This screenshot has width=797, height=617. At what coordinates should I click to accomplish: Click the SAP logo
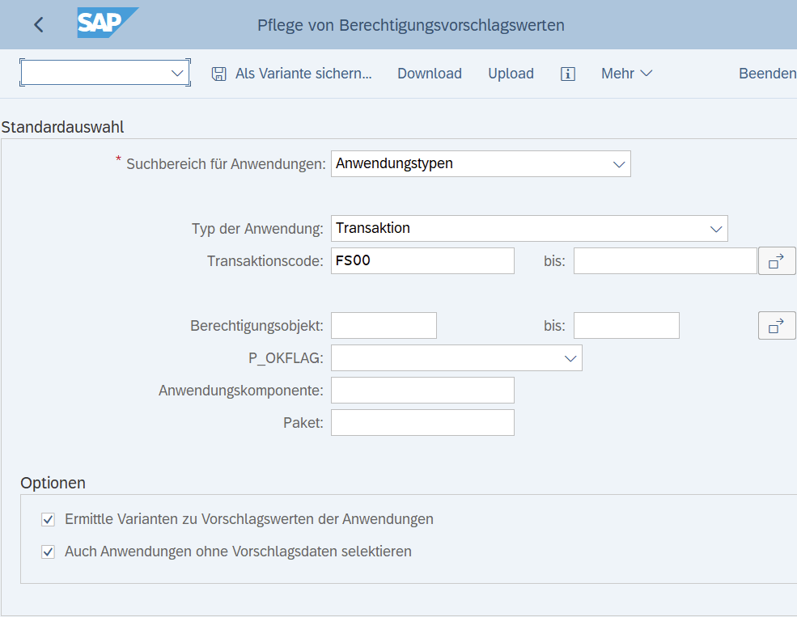pyautogui.click(x=108, y=23)
